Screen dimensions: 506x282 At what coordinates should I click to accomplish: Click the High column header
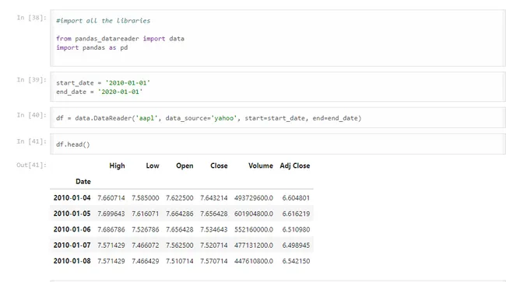point(117,165)
